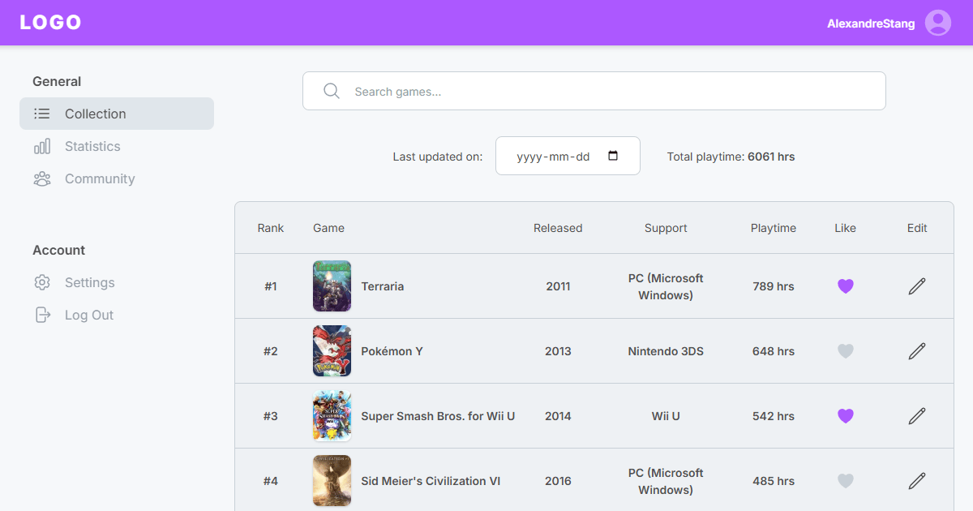
Task: Unlike Super Smash Bros. for Wii U
Action: [846, 416]
